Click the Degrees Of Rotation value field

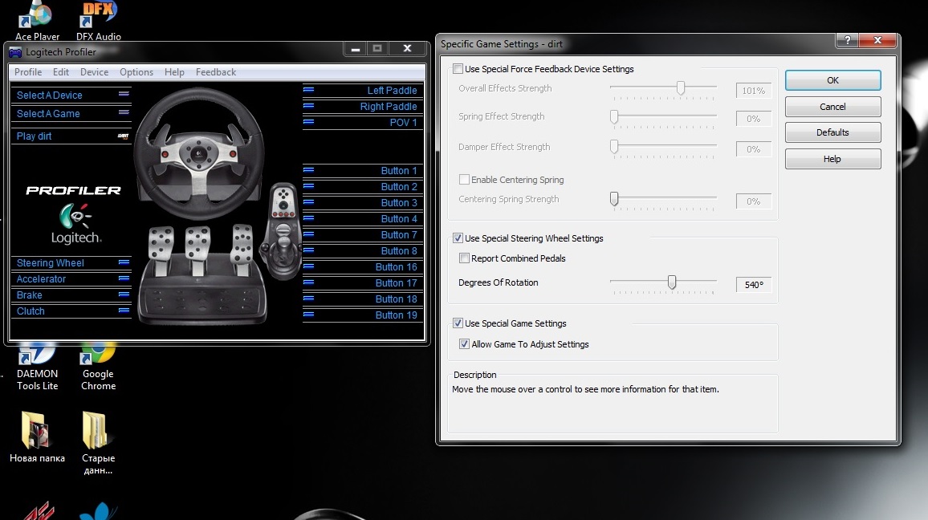pos(754,285)
